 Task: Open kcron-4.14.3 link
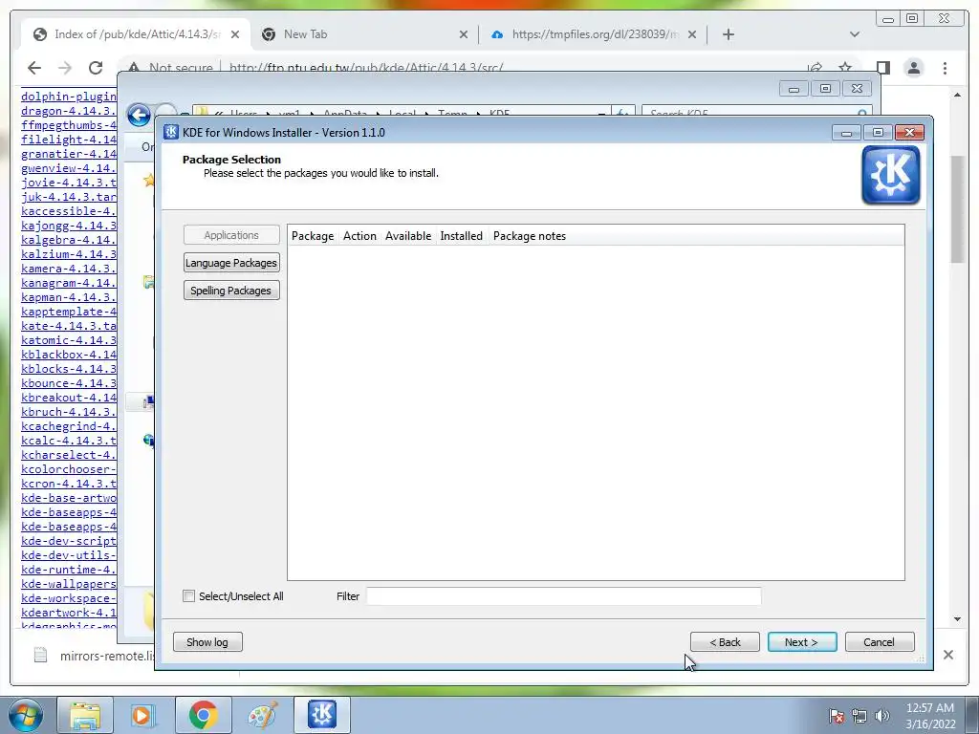pyautogui.click(x=69, y=484)
